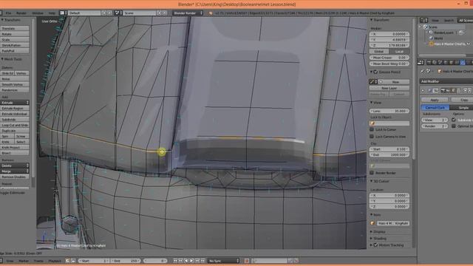Open the Modifiers properties tab icon
Viewport: 473px width, 266px height.
point(463,62)
